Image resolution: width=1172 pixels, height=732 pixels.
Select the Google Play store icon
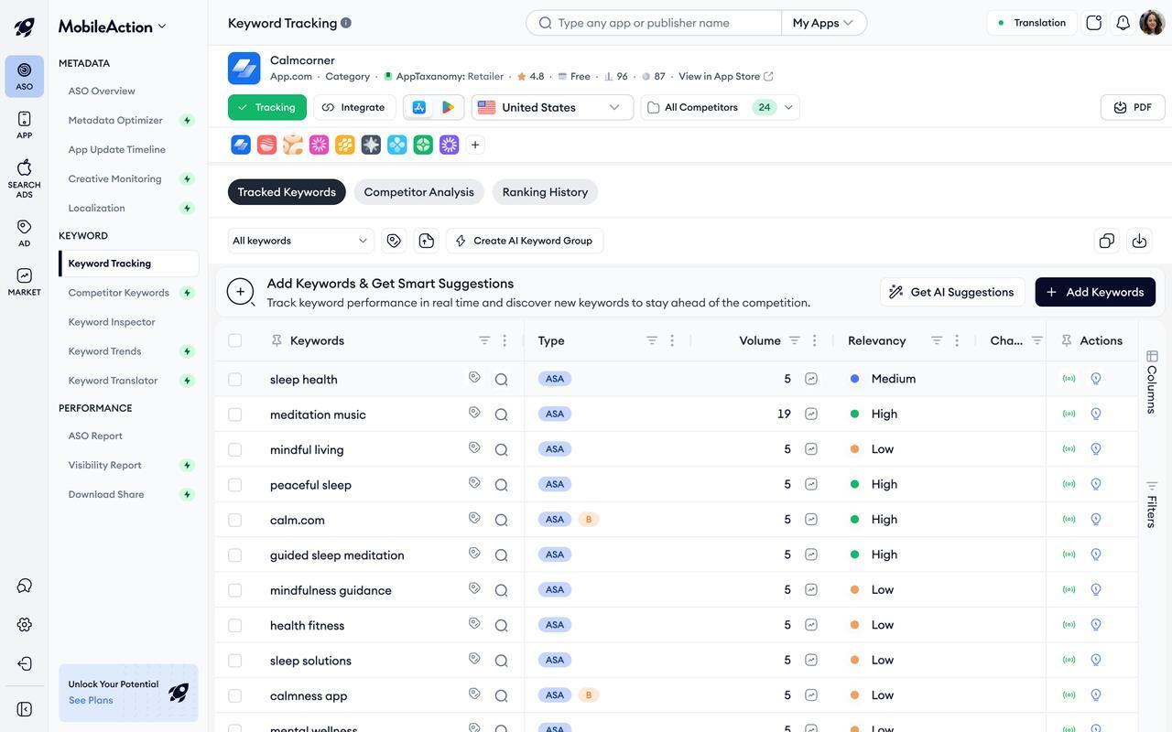(x=448, y=107)
